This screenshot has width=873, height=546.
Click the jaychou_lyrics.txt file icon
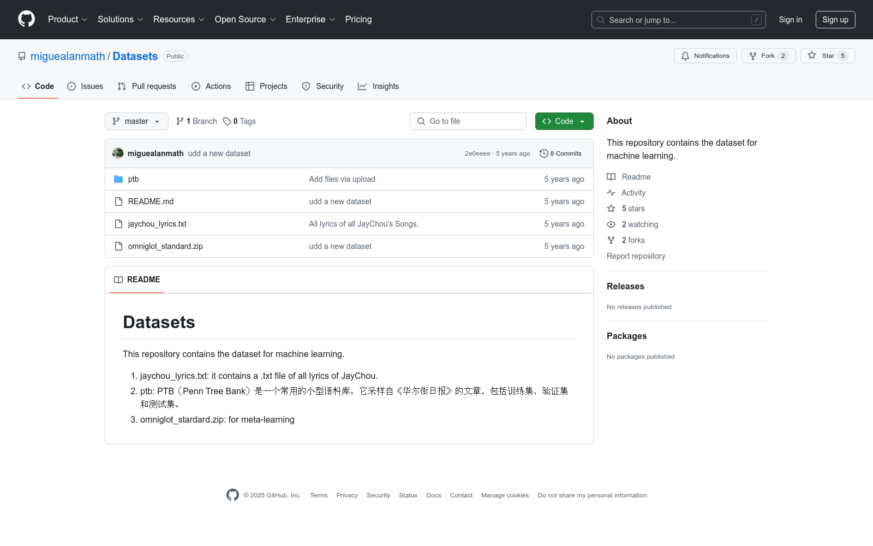point(118,224)
